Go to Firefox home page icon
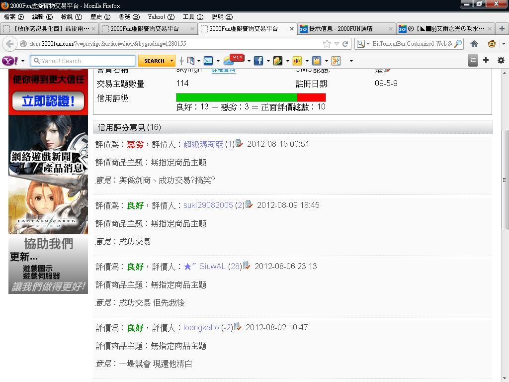509x382 pixels. point(474,44)
